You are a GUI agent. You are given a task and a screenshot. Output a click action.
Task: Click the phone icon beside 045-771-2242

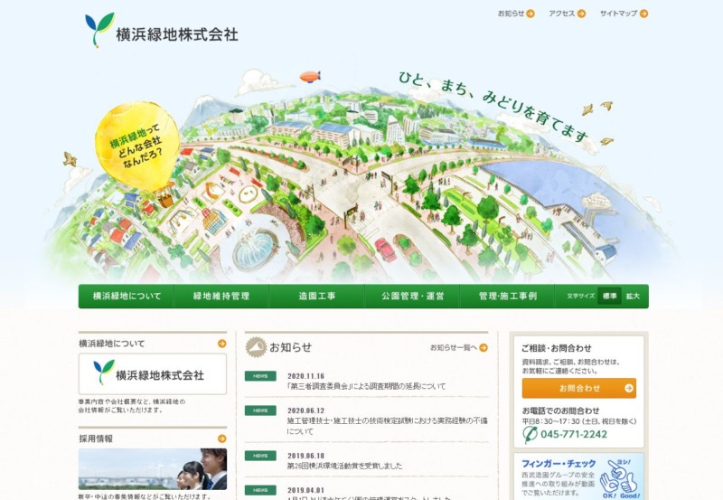530,434
